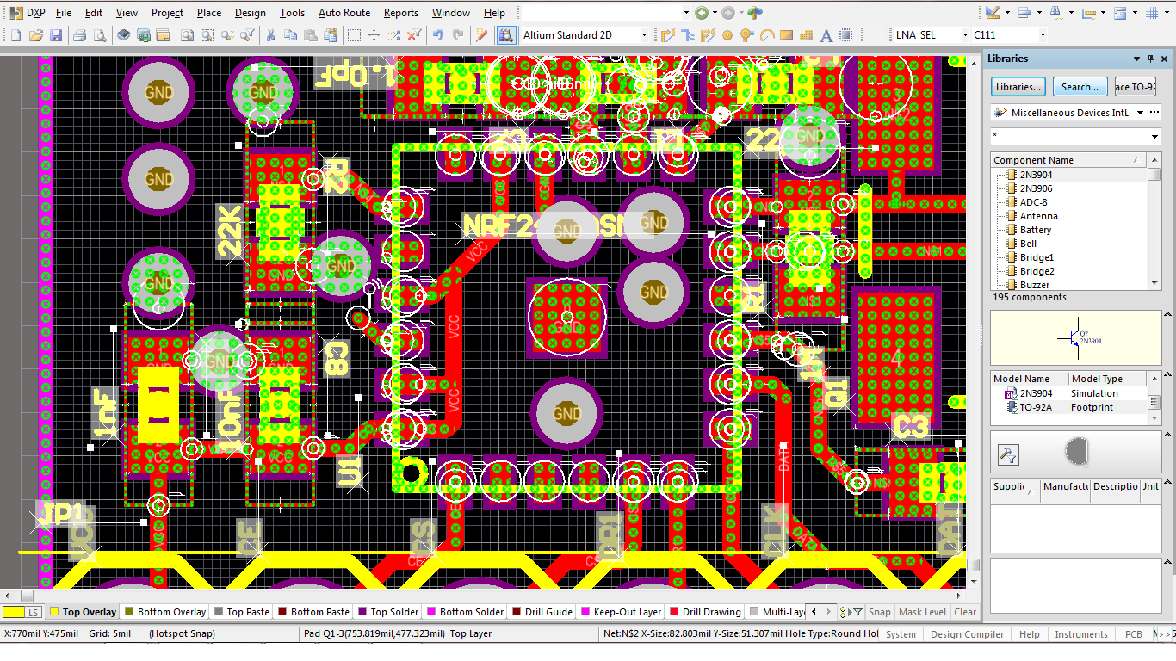Screen dimensions: 1176x661
Task: Expand the LNA_SEL net filter dropdown
Action: click(965, 35)
